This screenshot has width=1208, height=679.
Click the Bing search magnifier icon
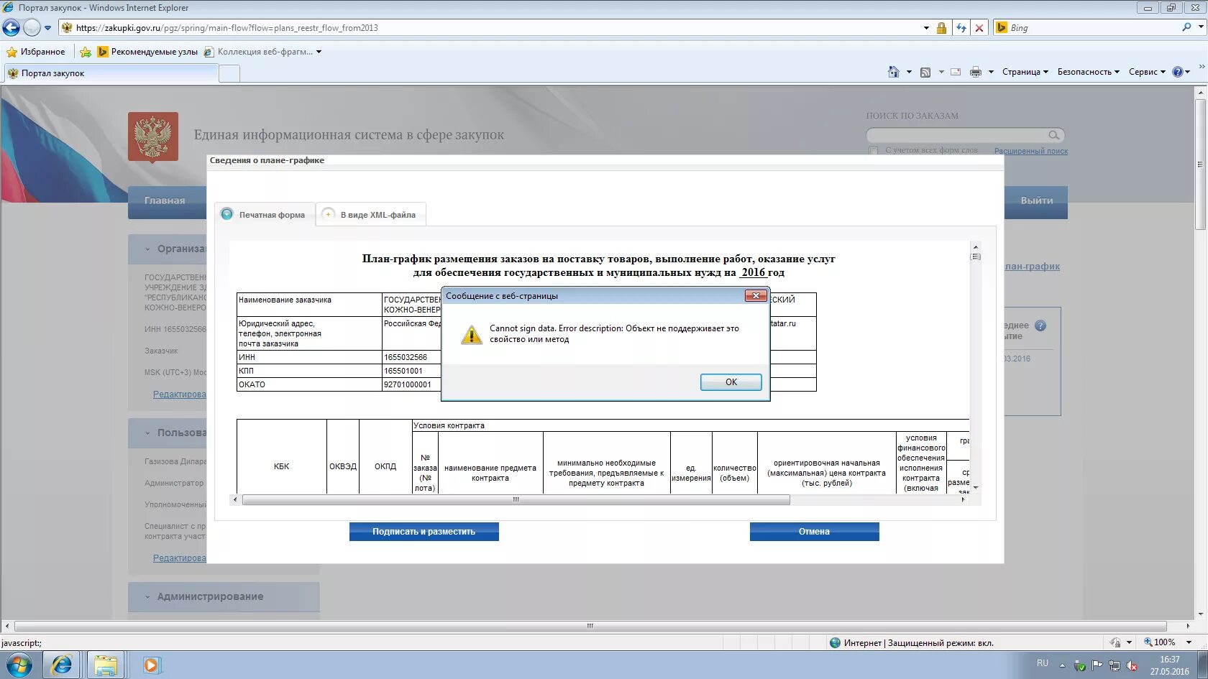pyautogui.click(x=1186, y=27)
